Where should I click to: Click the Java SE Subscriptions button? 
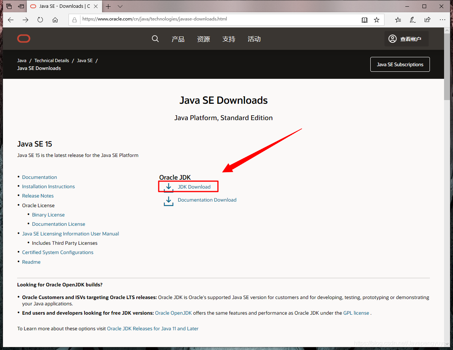[400, 64]
